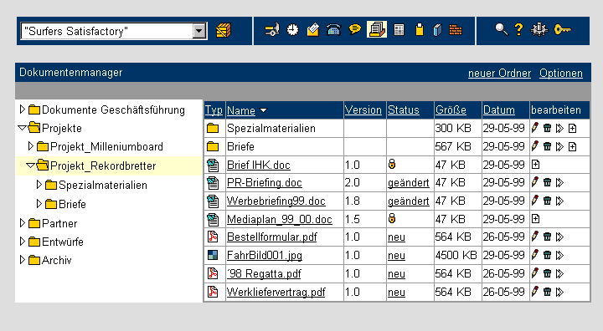Expand the Partner tree folder
The image size is (603, 331).
(x=23, y=222)
